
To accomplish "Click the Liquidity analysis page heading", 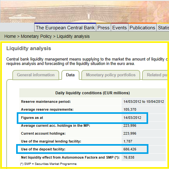I will coord(29,48).
